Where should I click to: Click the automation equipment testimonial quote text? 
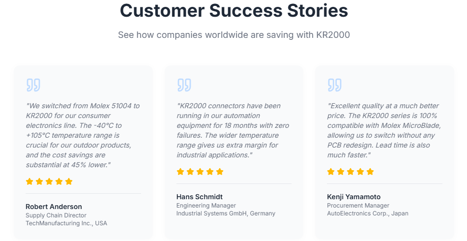tap(229, 130)
